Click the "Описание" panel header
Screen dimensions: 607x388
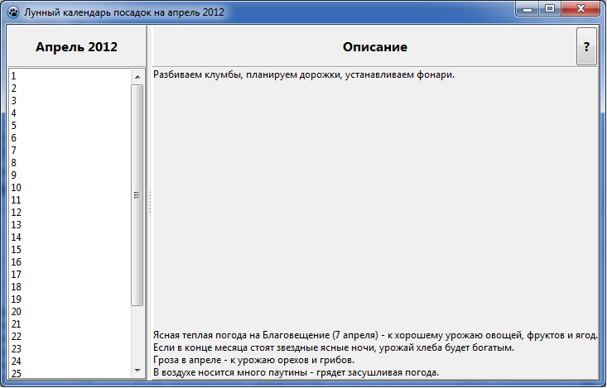click(374, 47)
